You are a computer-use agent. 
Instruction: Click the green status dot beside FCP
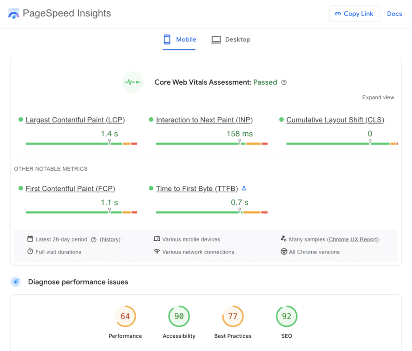(21, 189)
